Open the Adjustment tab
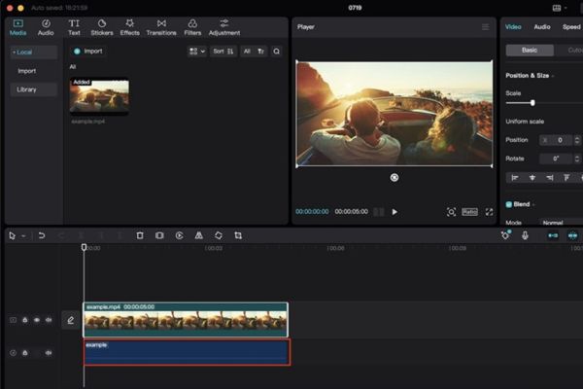The width and height of the screenshot is (583, 389). [223, 27]
